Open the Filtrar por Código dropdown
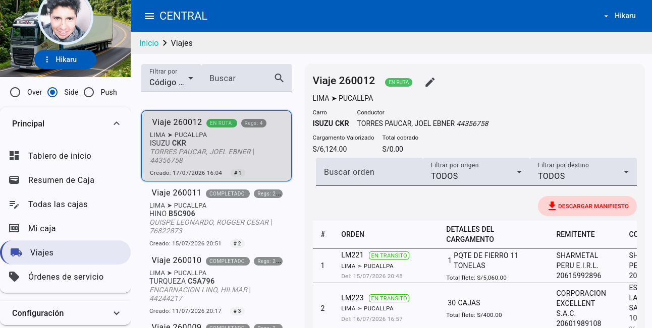652x328 pixels. click(171, 78)
